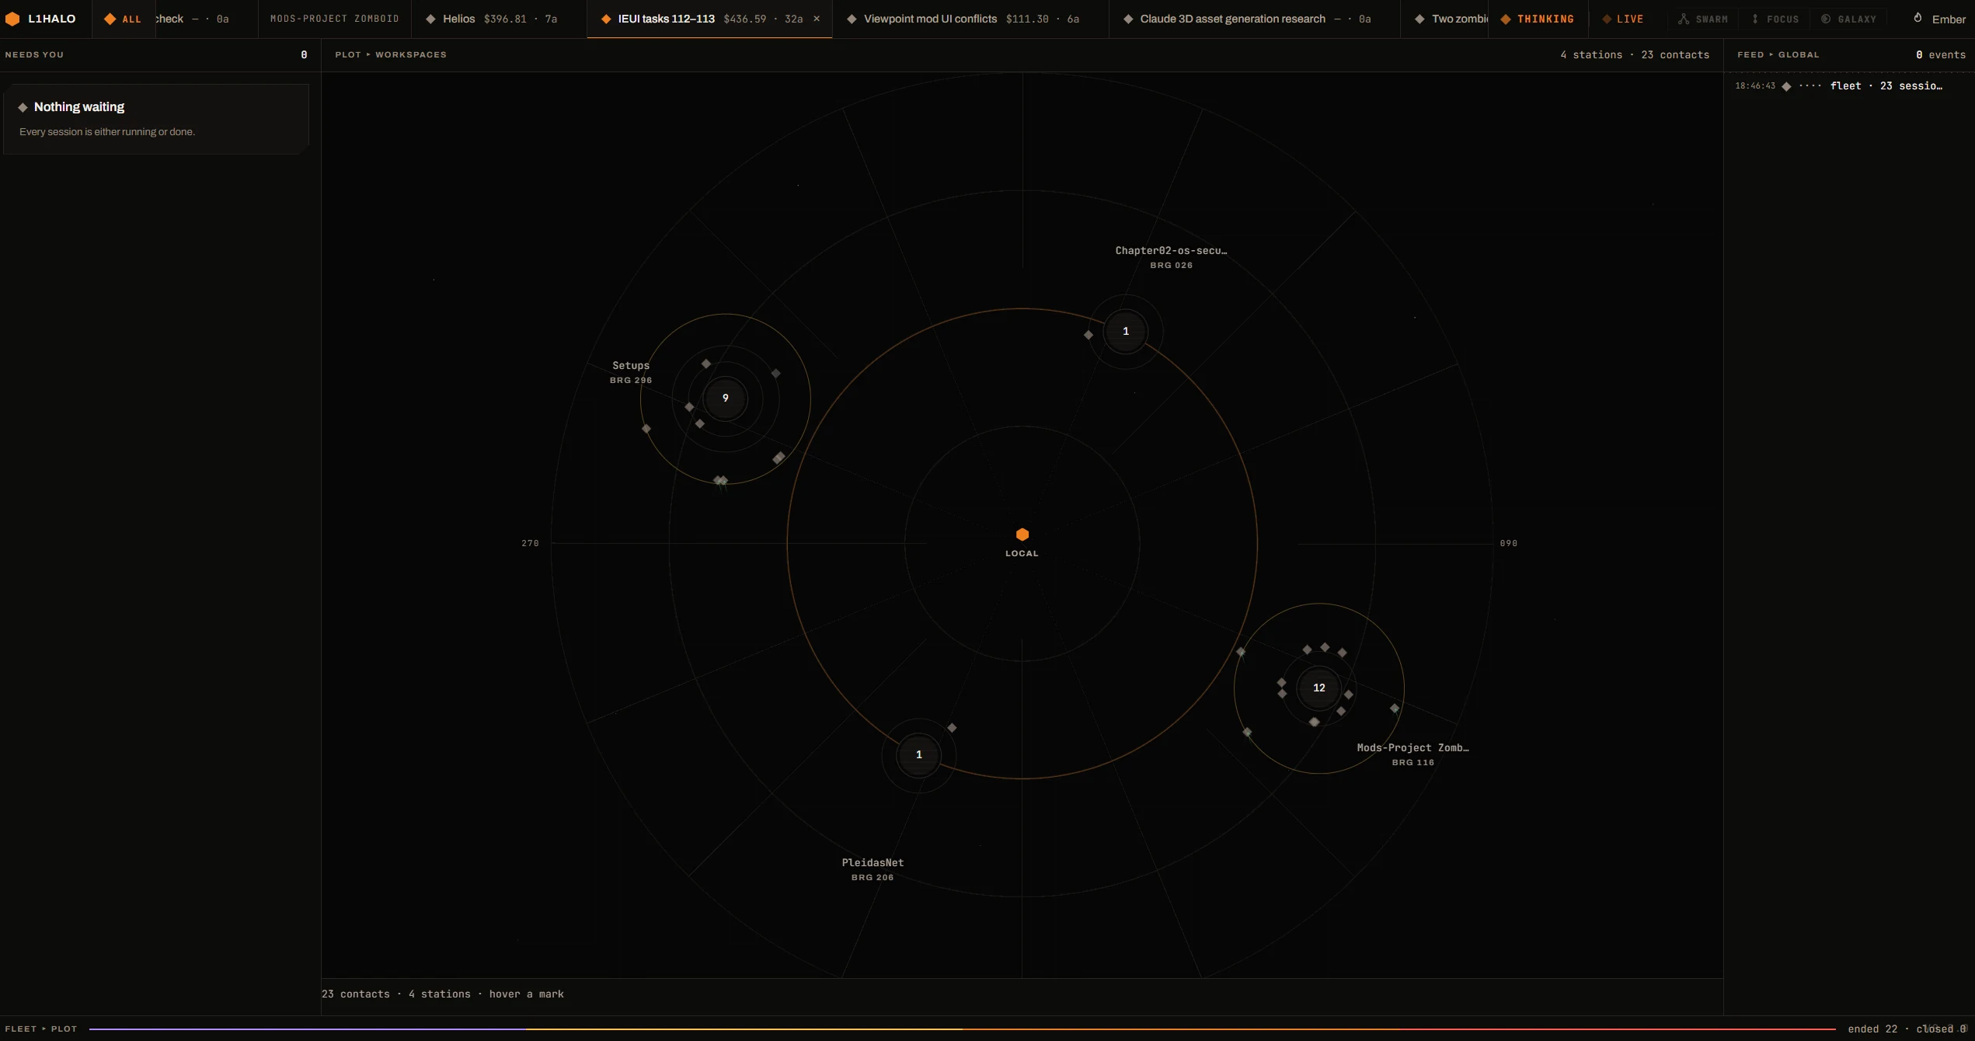Close the IEUI tasks 112–113 tab
Image resolution: width=1975 pixels, height=1041 pixels.
[817, 19]
